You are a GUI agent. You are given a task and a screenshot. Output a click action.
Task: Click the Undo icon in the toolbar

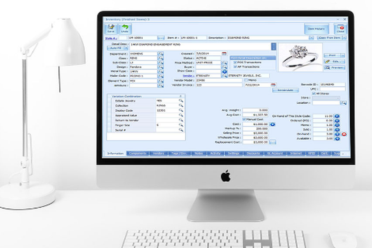tap(125, 27)
